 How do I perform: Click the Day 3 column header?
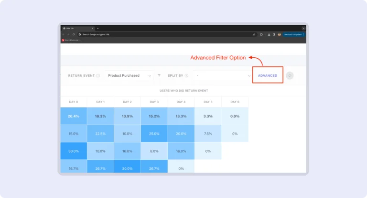[154, 102]
